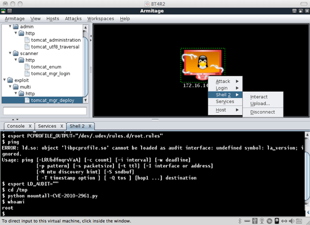The width and height of the screenshot is (310, 225).
Task: Click the admin folder icon in module tree
Action: coord(16,27)
